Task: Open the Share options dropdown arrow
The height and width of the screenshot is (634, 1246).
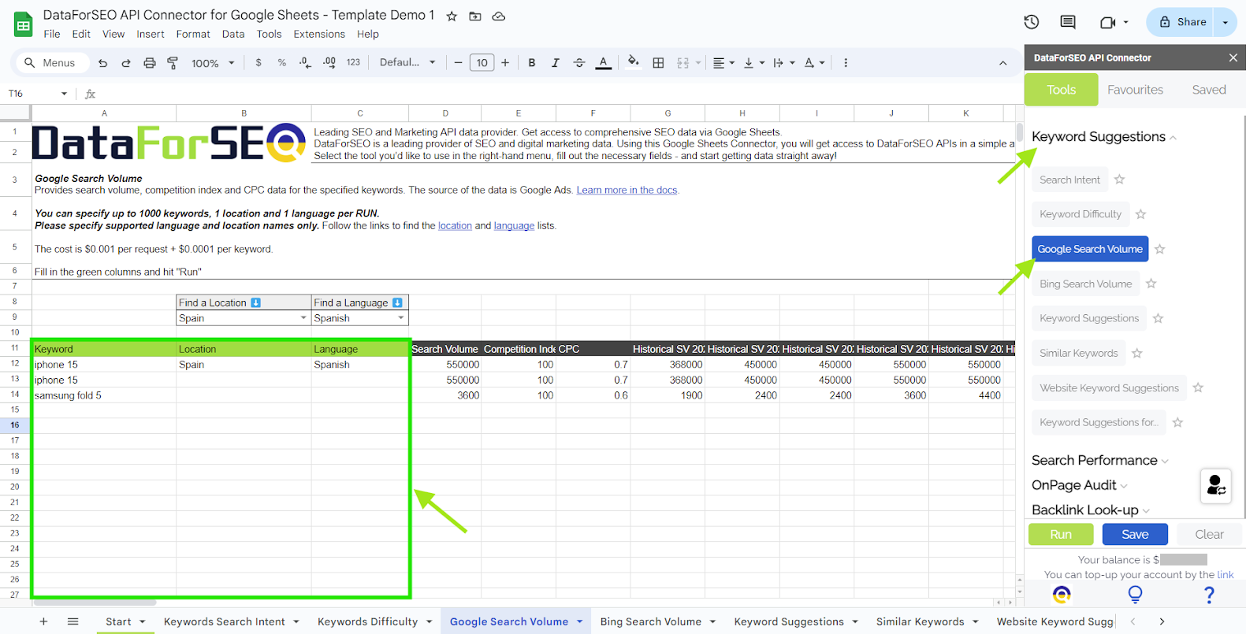Action: [1226, 22]
